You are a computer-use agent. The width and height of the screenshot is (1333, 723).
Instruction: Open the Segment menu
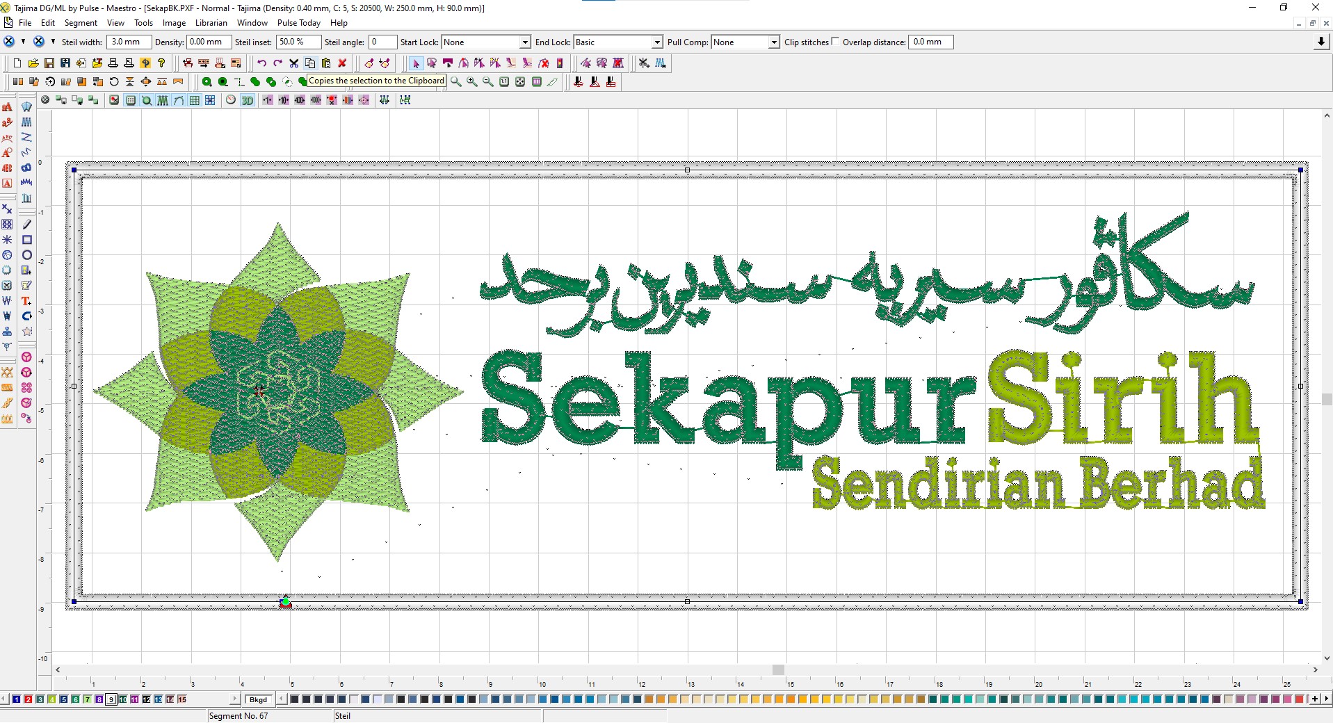[81, 23]
